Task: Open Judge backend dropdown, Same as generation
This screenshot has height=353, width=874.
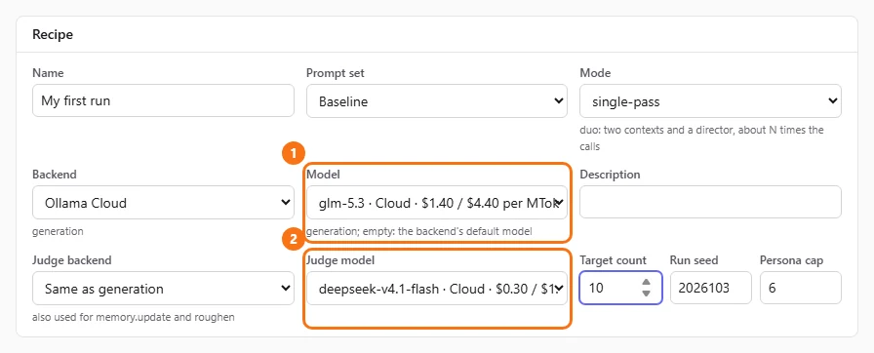Action: click(163, 288)
